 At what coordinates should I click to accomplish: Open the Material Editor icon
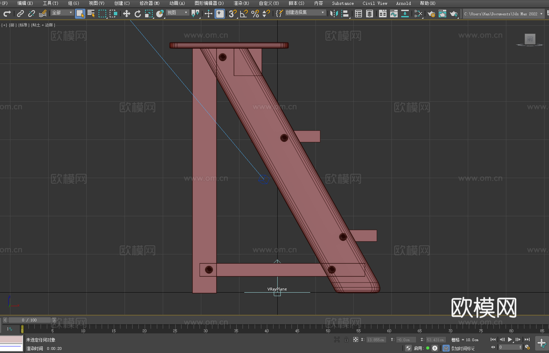tap(418, 14)
